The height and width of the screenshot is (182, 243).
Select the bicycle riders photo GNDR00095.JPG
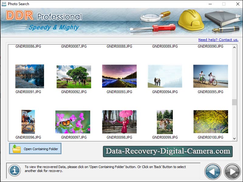(210, 76)
